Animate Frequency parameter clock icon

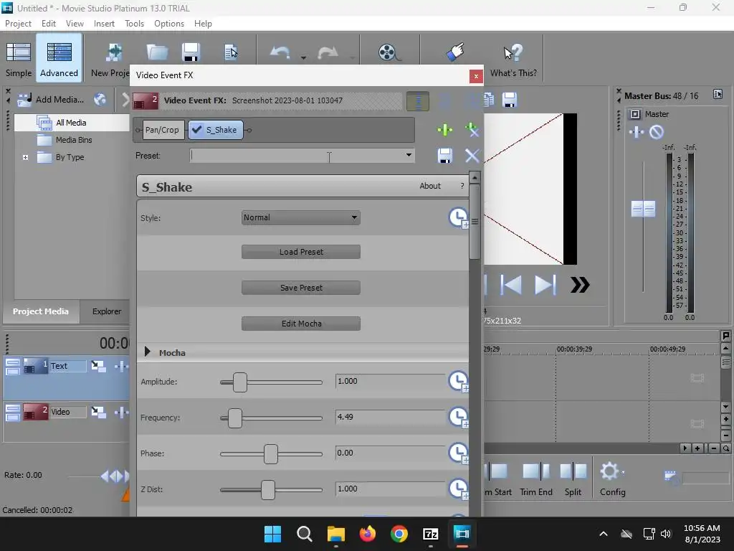(459, 417)
